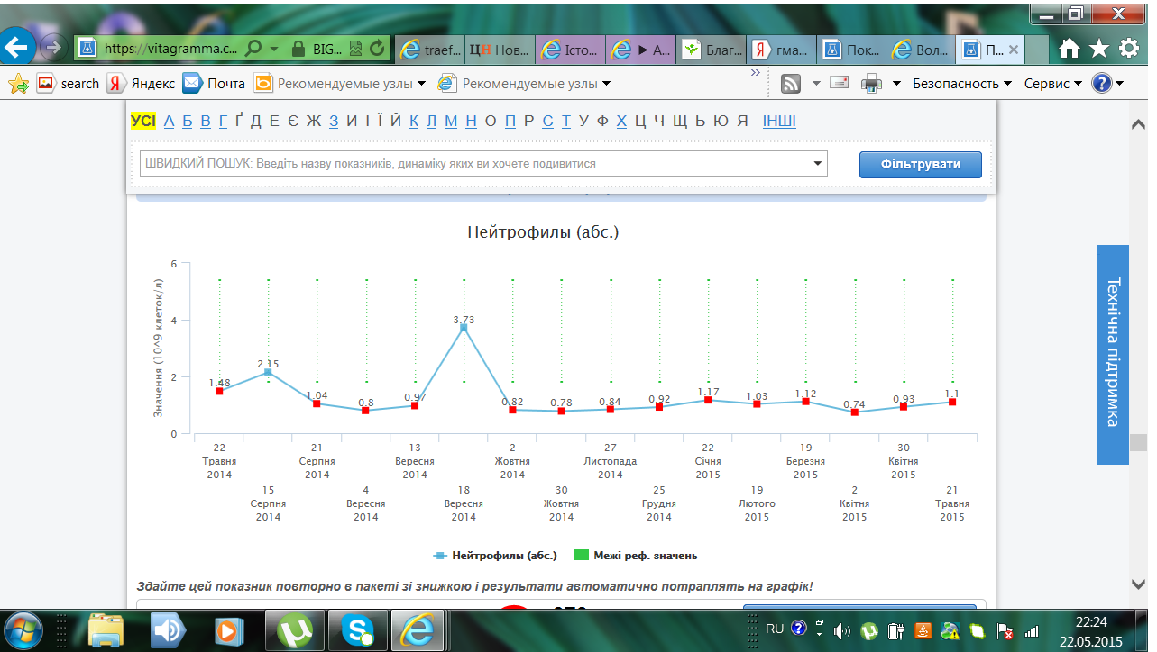Click the address bar search magnifier icon
The width and height of the screenshot is (1157, 652).
[254, 49]
